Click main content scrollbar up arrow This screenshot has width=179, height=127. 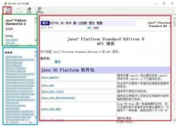tap(175, 18)
